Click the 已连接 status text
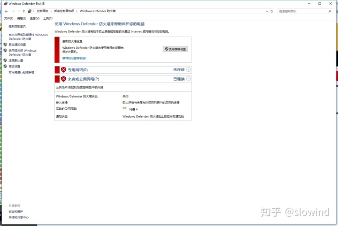This screenshot has height=226, width=338. (x=179, y=79)
